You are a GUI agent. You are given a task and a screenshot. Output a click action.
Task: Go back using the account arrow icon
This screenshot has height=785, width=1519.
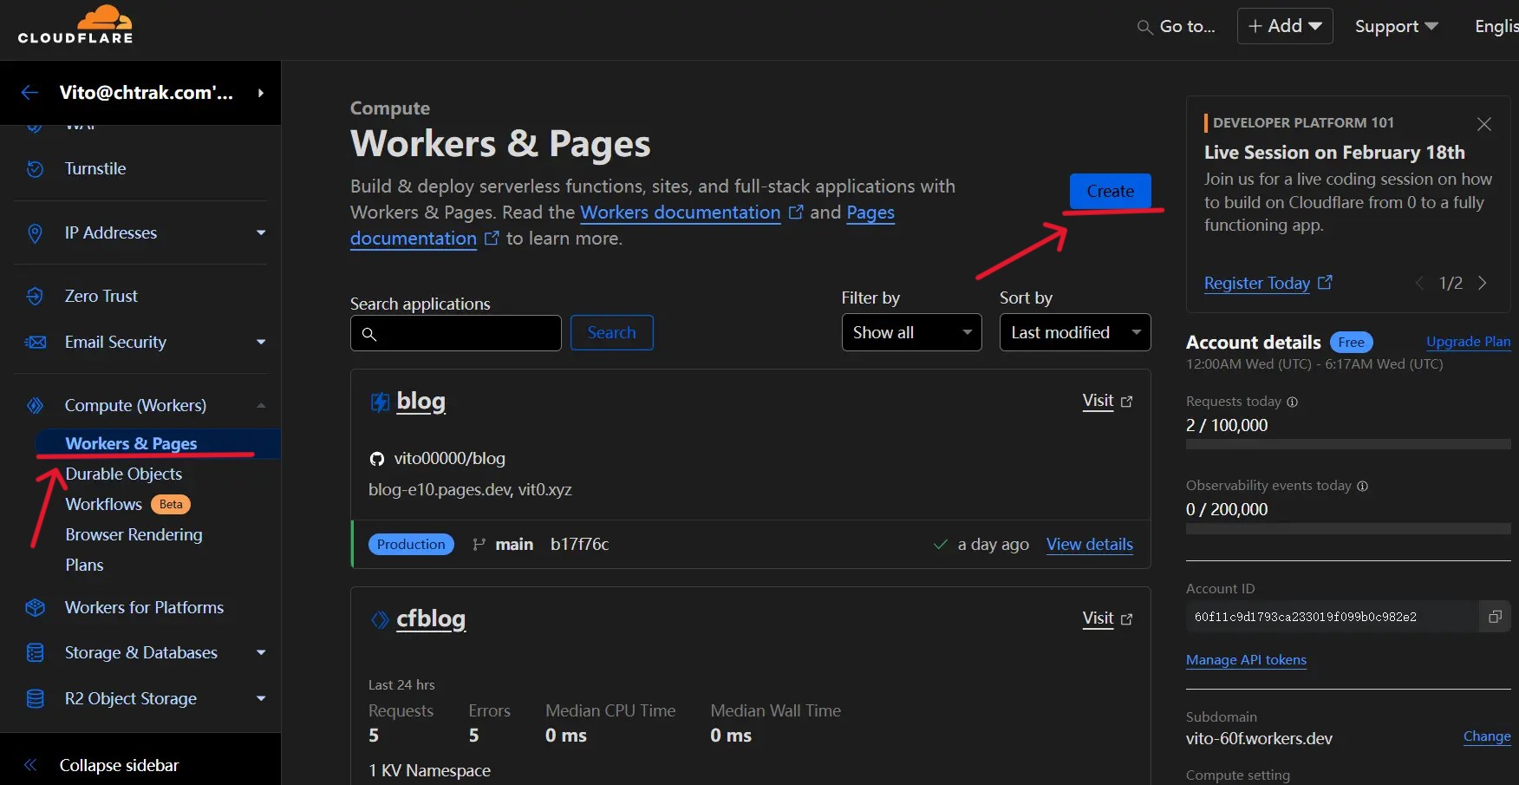point(29,93)
